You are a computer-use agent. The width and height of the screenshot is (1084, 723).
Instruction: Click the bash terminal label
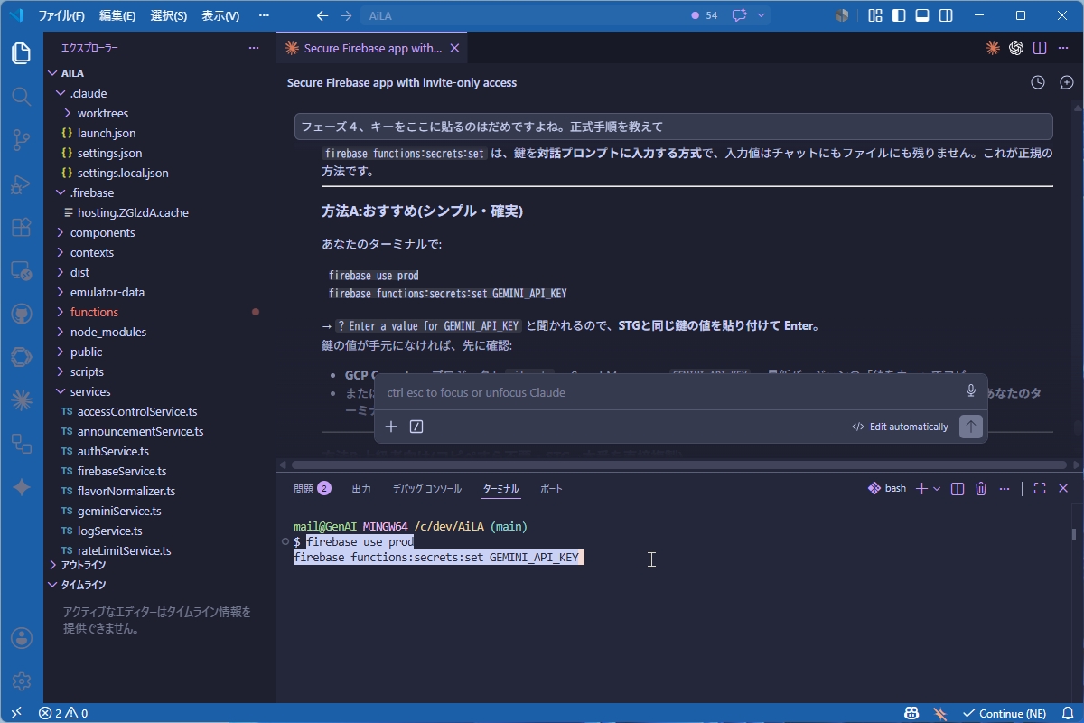(887, 488)
